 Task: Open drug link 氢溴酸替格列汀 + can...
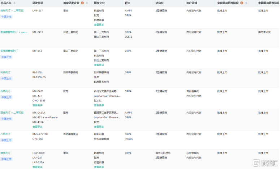[14, 32]
